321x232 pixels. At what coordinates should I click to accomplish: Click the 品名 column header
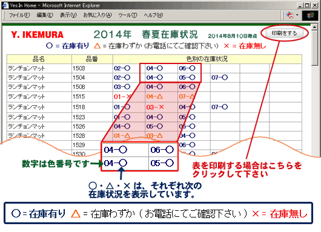pyautogui.click(x=39, y=59)
